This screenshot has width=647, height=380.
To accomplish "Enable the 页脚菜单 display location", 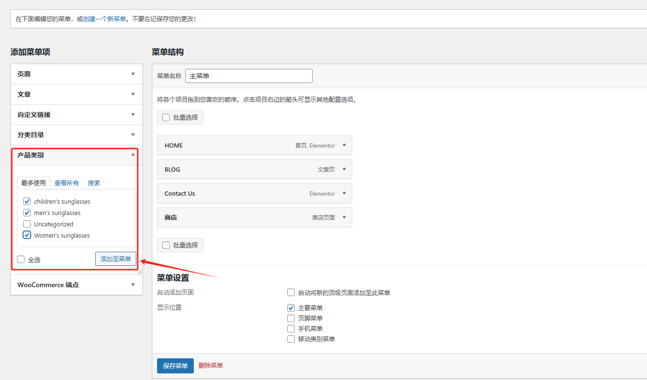I will pyautogui.click(x=291, y=318).
